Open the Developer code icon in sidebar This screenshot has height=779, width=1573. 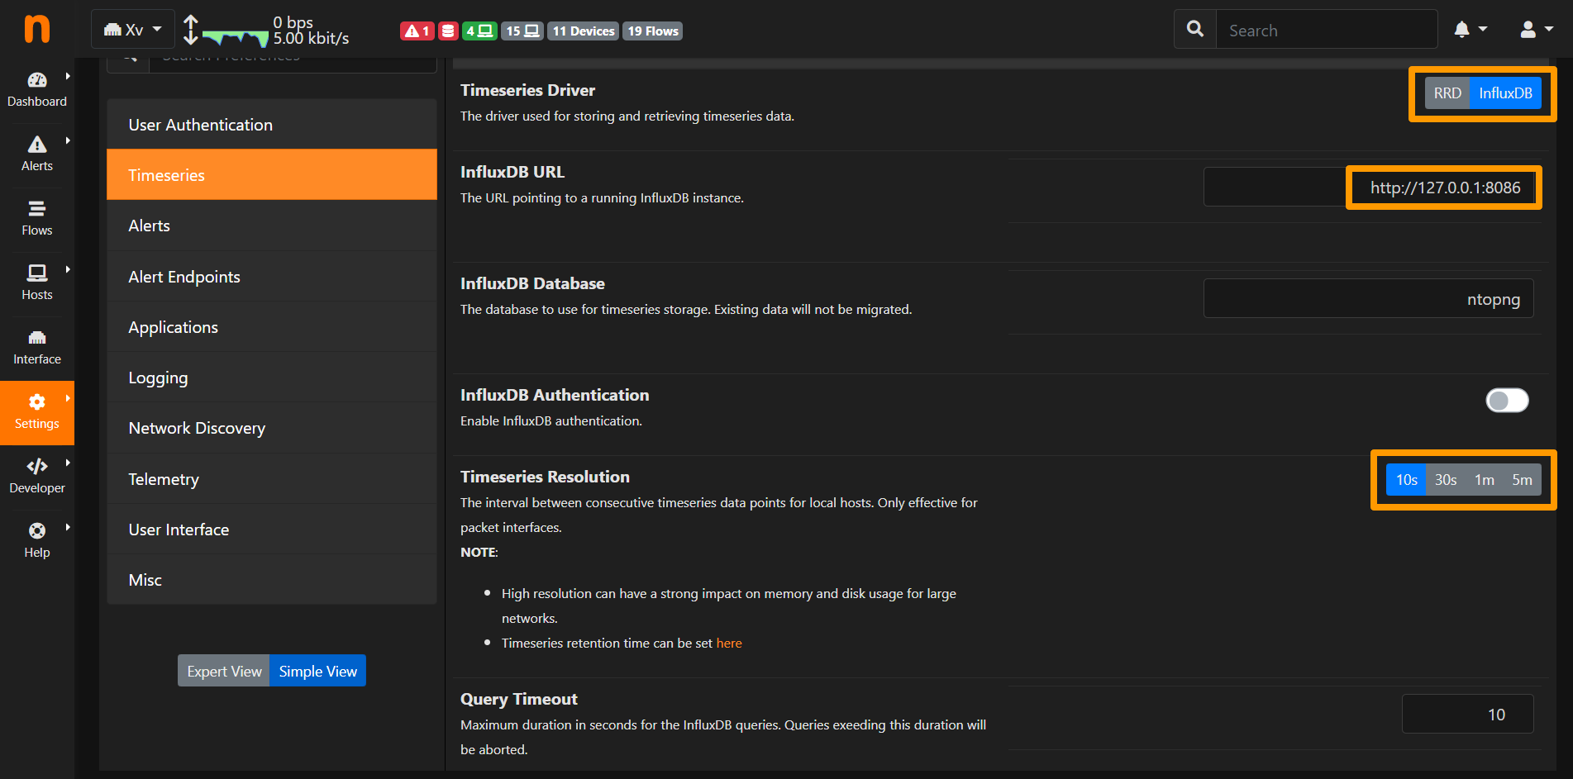pos(37,467)
